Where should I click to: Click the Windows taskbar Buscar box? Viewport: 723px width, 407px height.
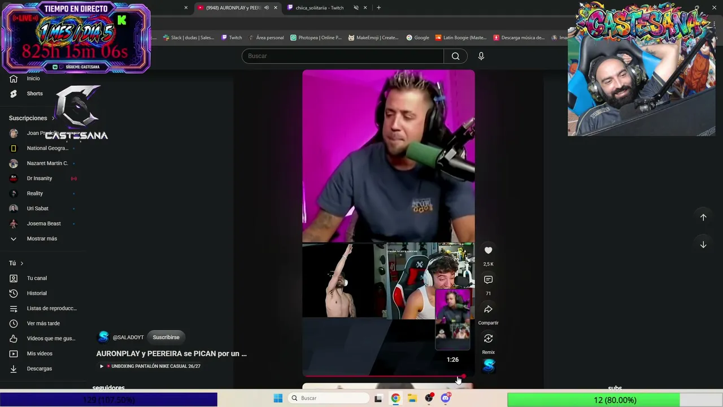pos(329,399)
